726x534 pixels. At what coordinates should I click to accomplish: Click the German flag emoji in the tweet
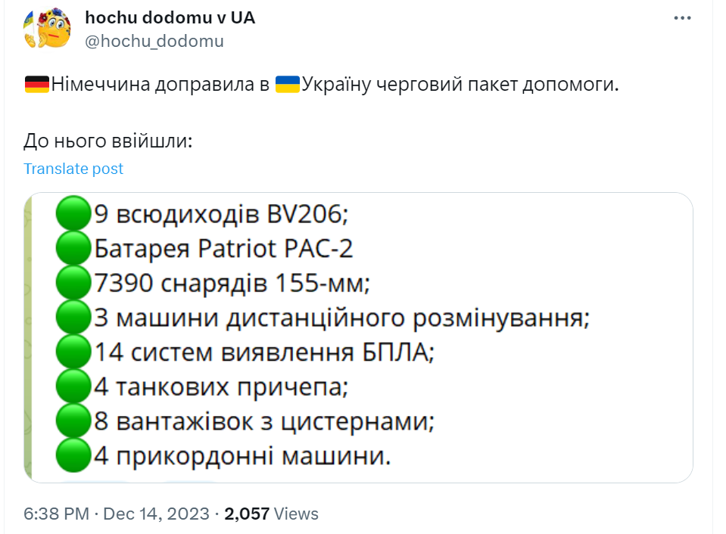36,85
